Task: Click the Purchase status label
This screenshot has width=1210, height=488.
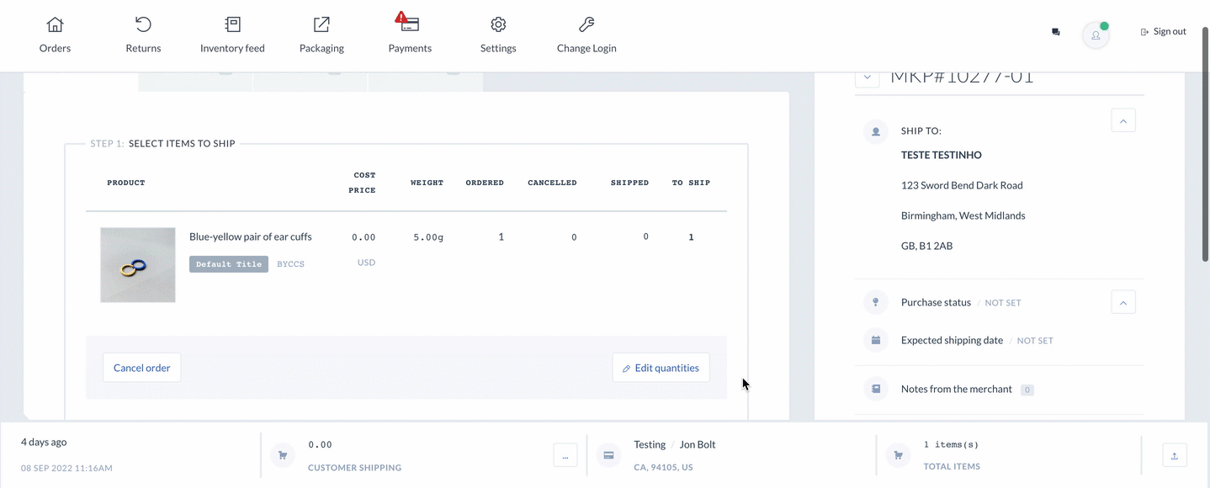Action: [x=936, y=302]
